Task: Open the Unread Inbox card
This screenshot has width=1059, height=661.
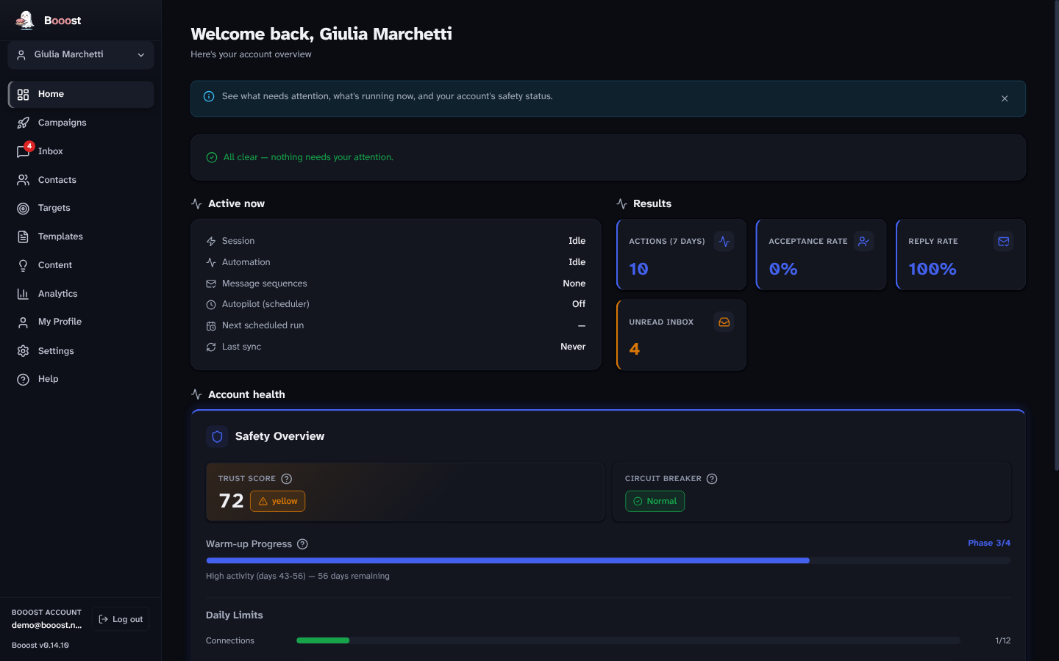Action: pyautogui.click(x=682, y=335)
